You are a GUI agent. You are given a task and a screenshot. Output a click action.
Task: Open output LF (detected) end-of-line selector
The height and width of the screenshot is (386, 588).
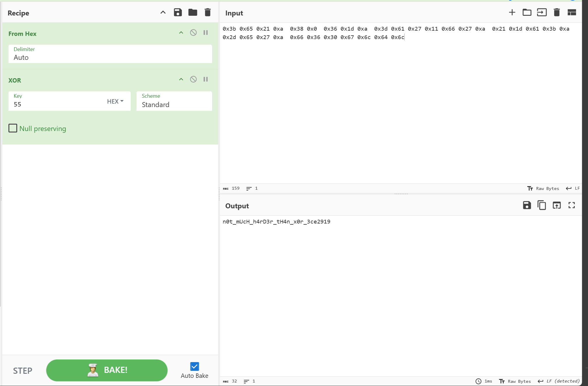point(559,381)
